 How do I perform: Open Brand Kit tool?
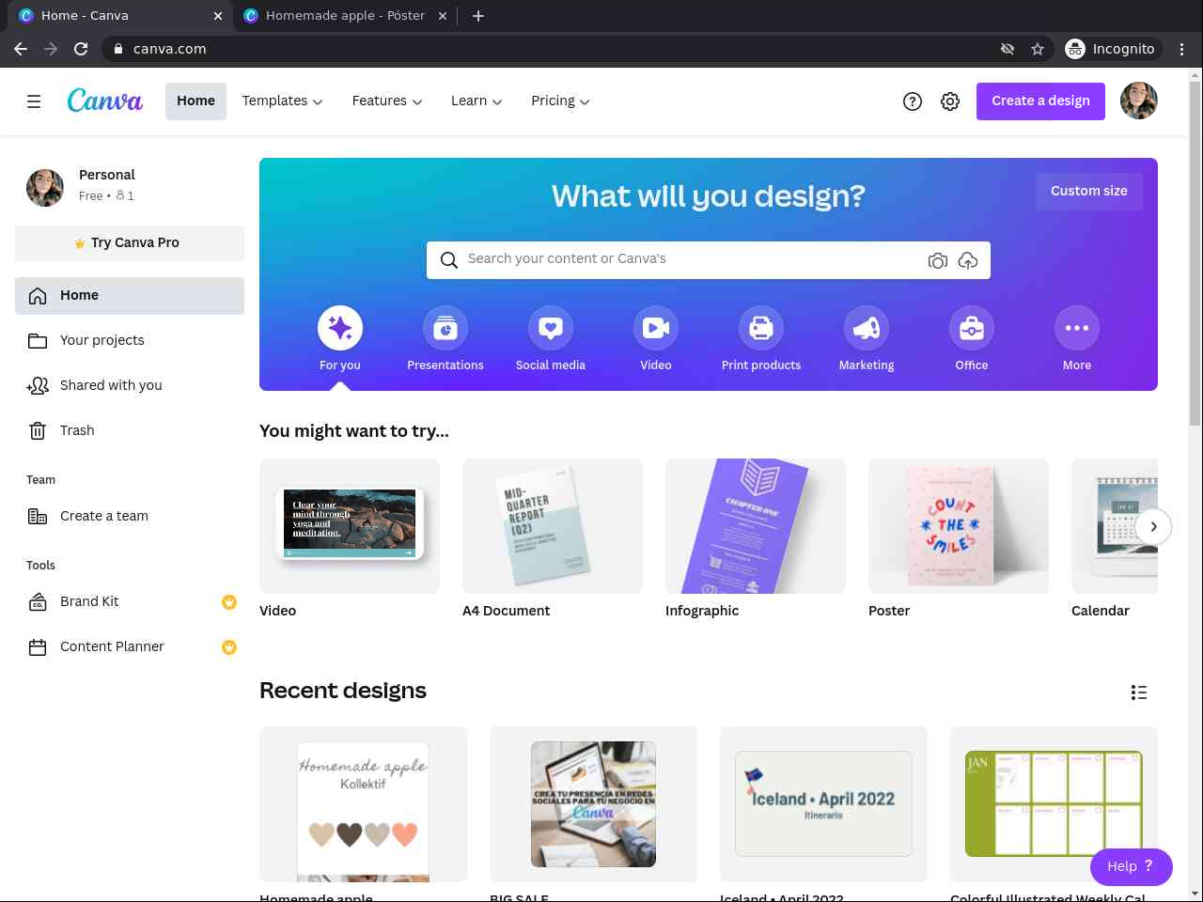click(x=130, y=602)
